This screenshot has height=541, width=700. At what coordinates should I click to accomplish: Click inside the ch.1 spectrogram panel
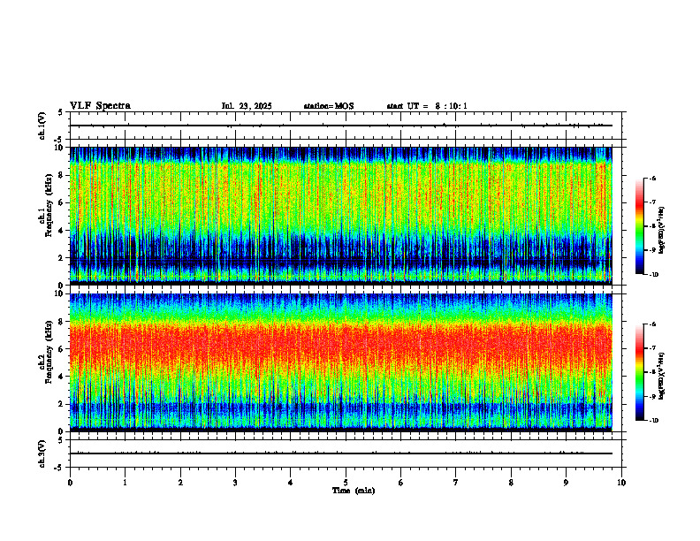pos(340,216)
